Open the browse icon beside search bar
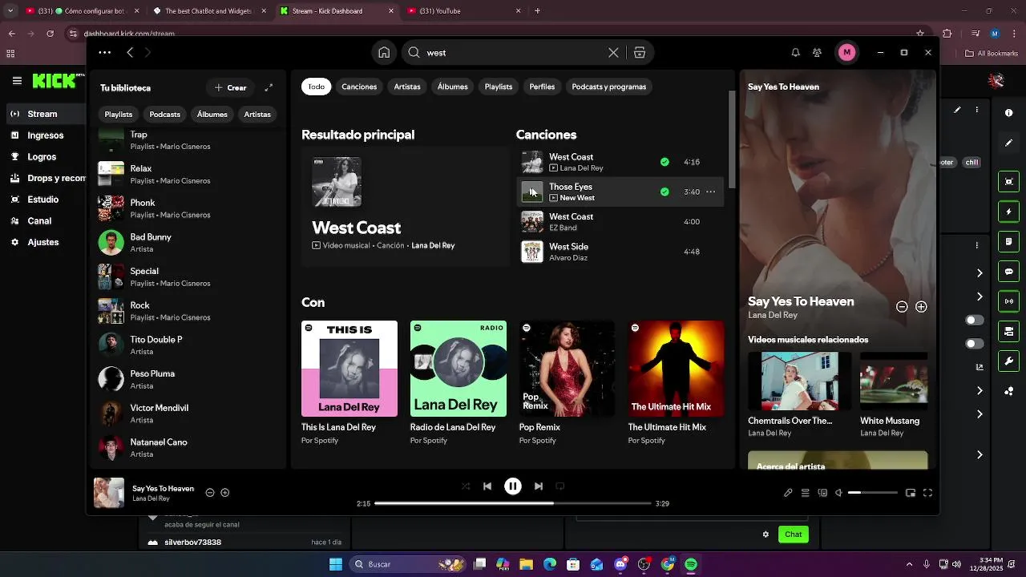Viewport: 1026px width, 577px height. 640,53
